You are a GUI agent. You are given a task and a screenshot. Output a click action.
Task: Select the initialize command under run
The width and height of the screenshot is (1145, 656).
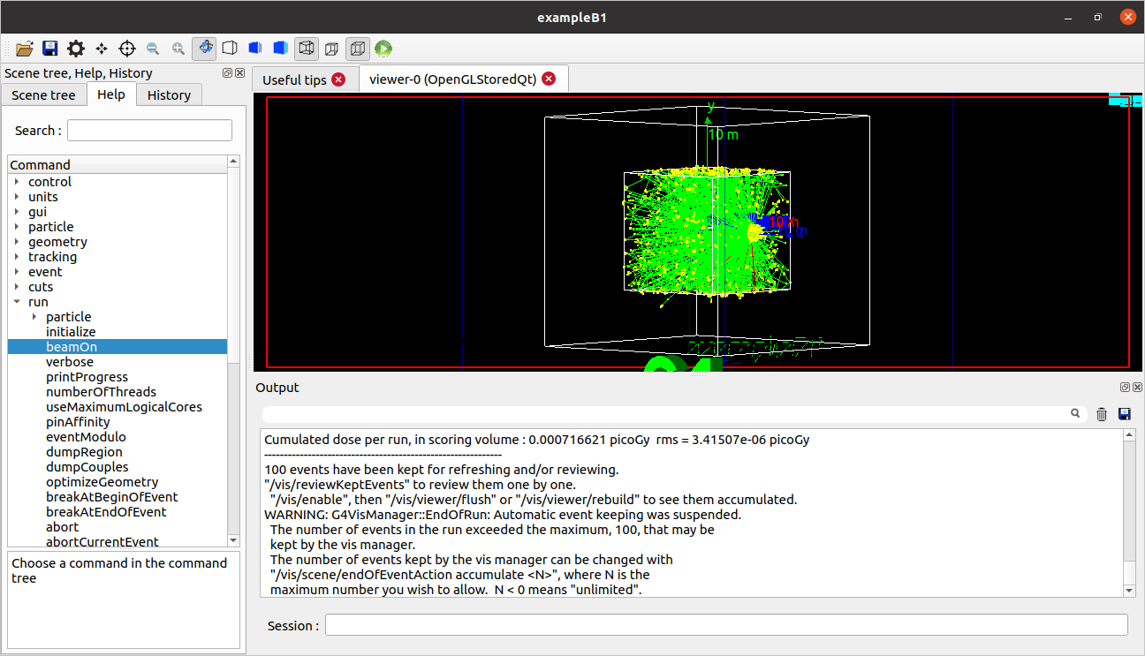tap(71, 332)
